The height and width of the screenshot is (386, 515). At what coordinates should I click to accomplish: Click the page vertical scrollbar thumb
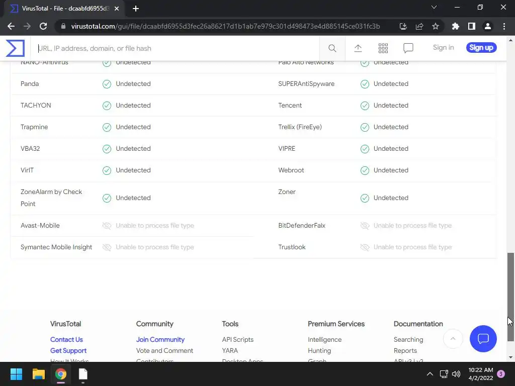511,297
